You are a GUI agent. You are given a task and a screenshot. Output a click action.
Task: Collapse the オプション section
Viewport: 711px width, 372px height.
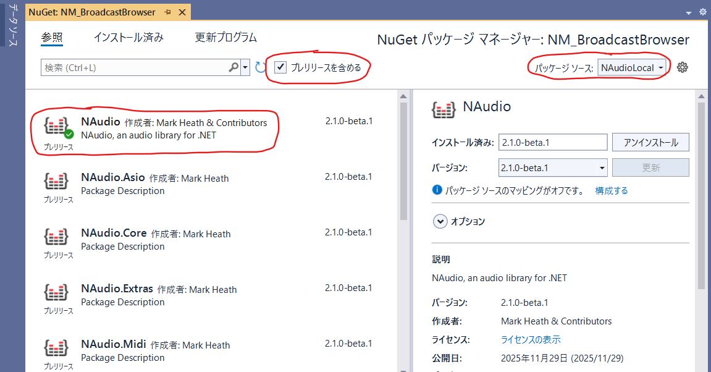[440, 221]
